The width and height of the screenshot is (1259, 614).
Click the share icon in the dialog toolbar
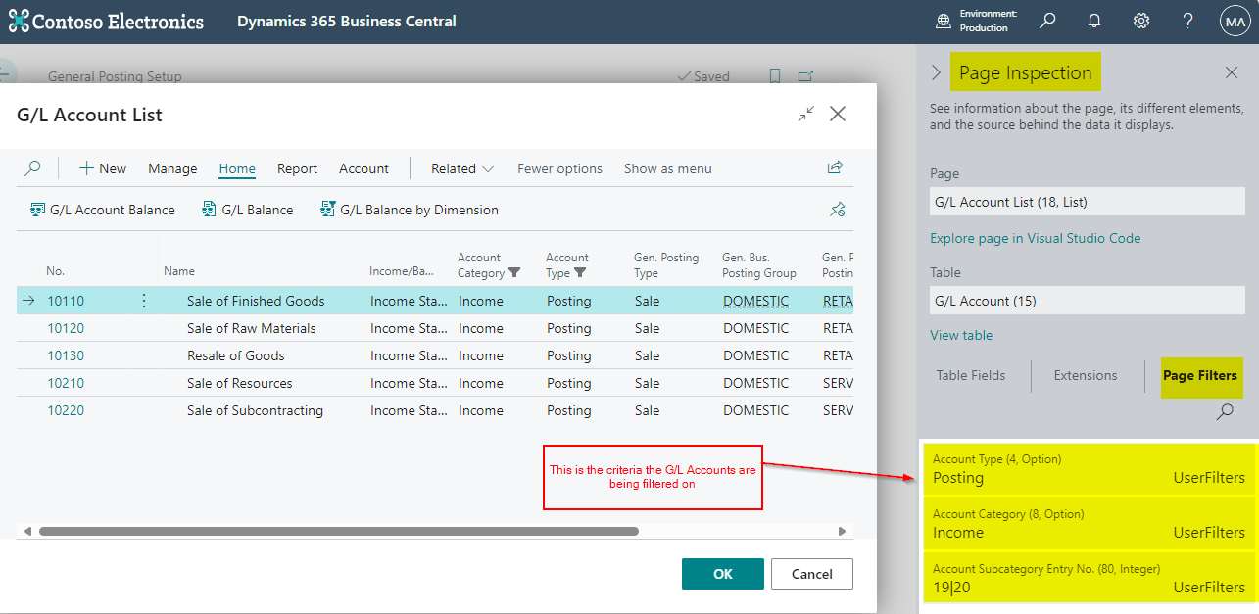click(835, 167)
